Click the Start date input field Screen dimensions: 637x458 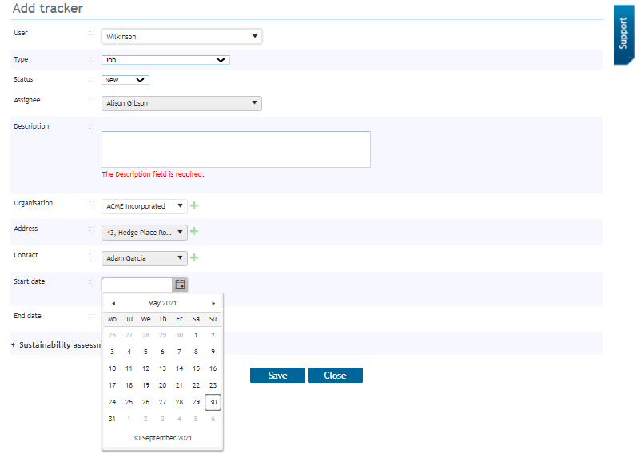(137, 285)
